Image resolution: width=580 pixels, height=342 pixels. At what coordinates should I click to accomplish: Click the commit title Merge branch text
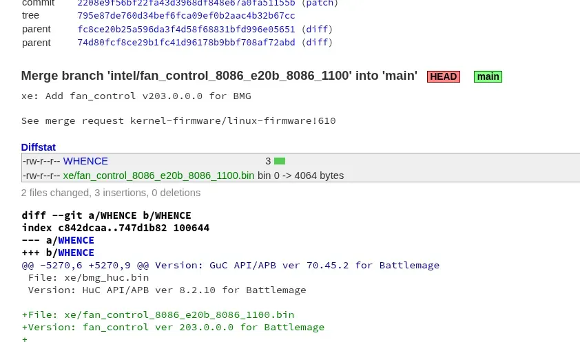pos(219,76)
